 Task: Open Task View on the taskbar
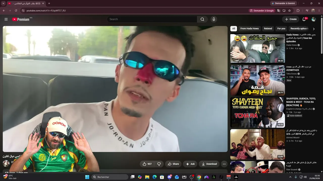(x=132, y=177)
